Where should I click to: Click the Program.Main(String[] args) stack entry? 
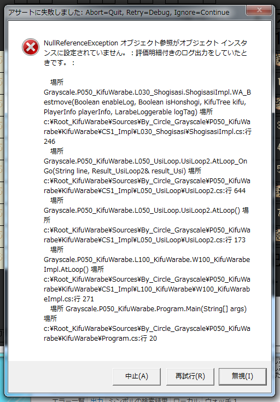click(x=156, y=308)
